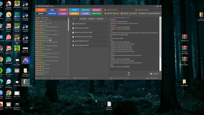
Task: Open the New folder desktop icon
Action: 185,83
